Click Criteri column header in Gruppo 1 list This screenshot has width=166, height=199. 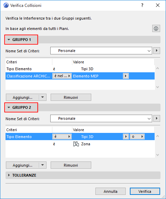[29, 62]
